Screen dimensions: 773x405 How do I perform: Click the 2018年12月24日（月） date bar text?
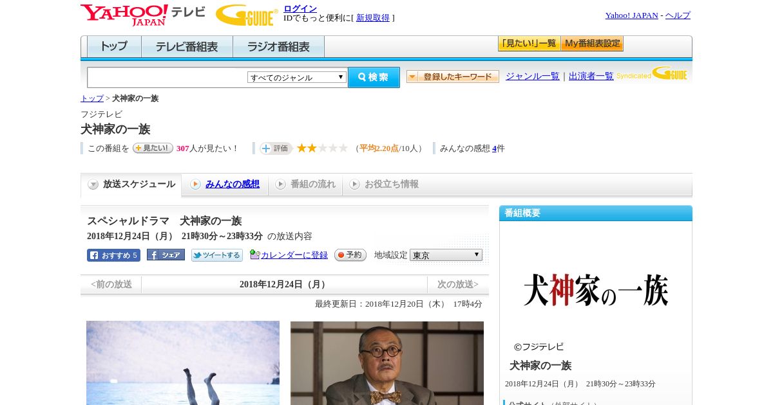coord(285,284)
